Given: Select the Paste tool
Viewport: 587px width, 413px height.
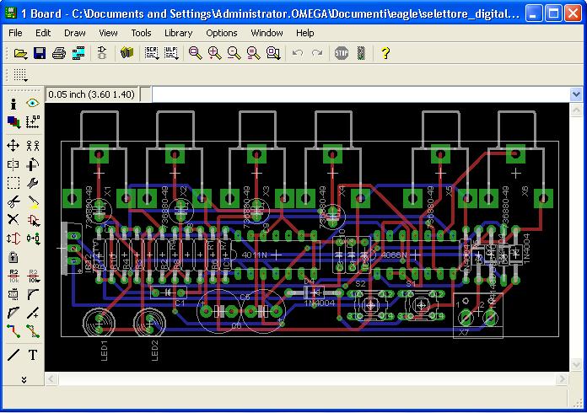Looking at the screenshot, I should pos(33,201).
